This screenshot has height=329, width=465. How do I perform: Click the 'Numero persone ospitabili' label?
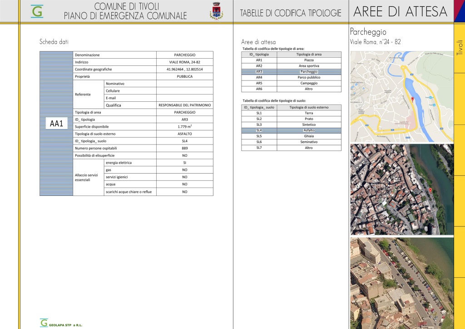click(x=96, y=148)
